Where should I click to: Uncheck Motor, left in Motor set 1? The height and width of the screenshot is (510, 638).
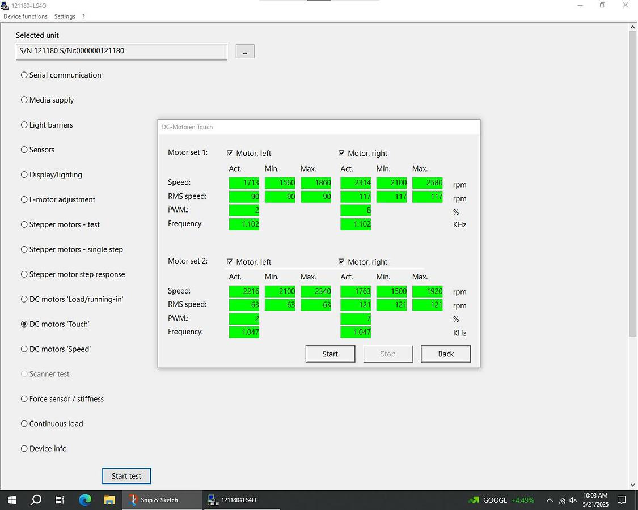point(230,153)
